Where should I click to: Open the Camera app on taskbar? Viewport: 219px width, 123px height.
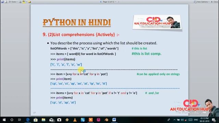pyautogui.click(x=59, y=120)
